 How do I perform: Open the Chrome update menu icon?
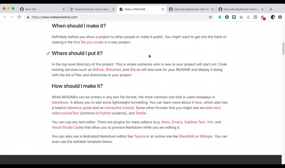tap(280, 17)
